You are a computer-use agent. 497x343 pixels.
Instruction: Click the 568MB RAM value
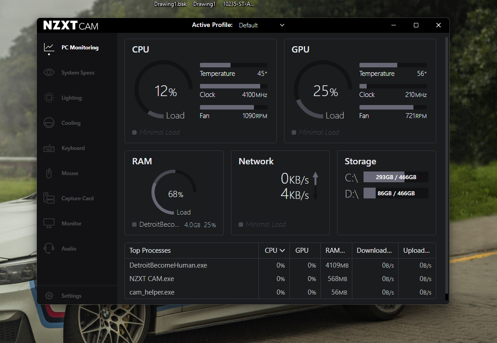tap(337, 279)
